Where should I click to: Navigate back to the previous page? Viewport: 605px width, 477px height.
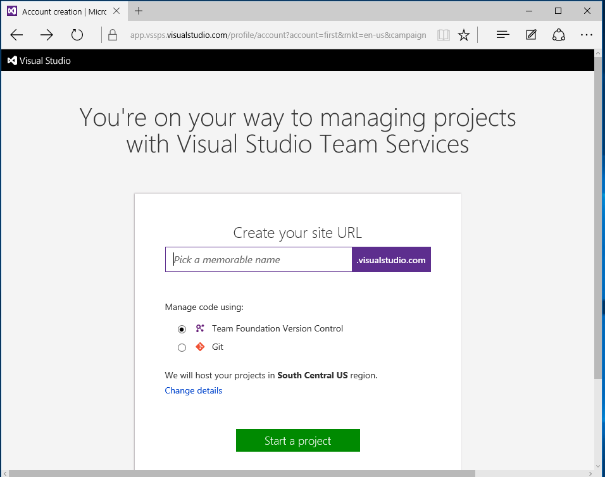tap(16, 35)
